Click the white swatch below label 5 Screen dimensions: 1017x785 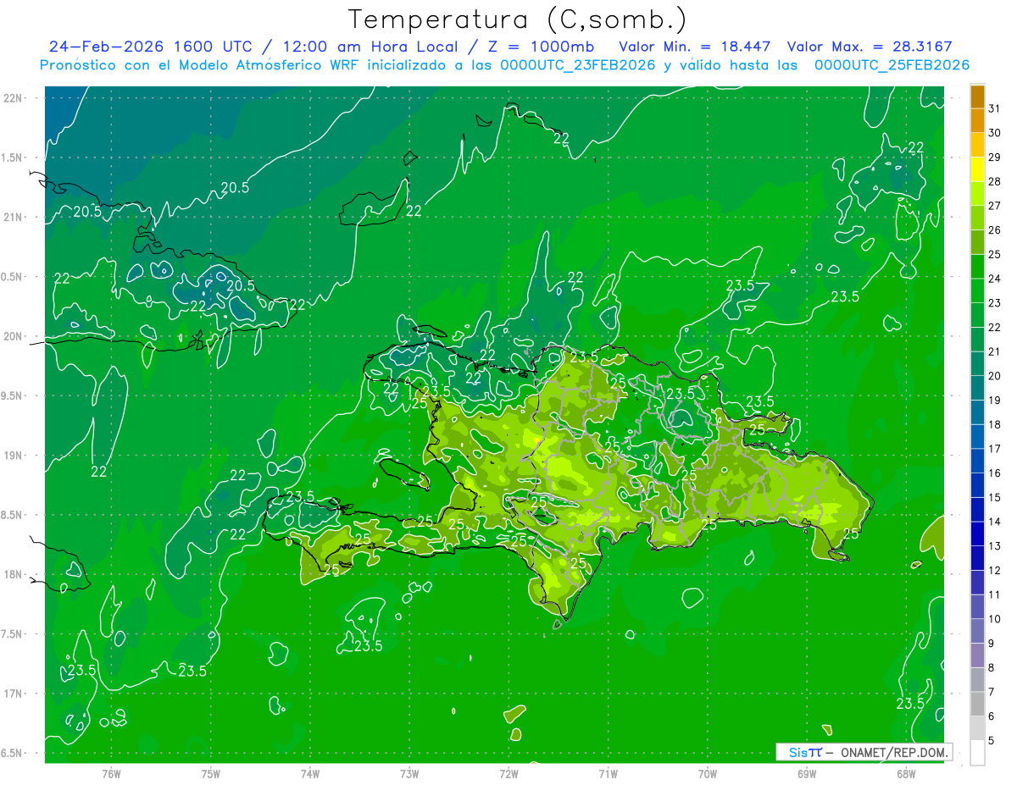click(x=977, y=753)
